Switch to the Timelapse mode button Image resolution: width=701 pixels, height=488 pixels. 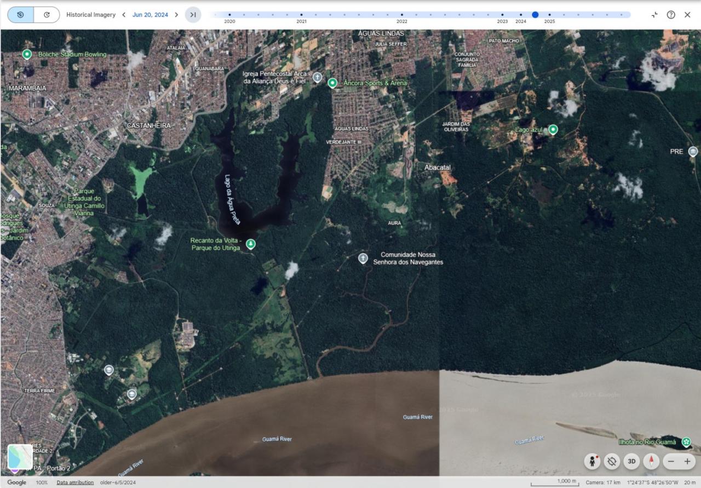47,15
